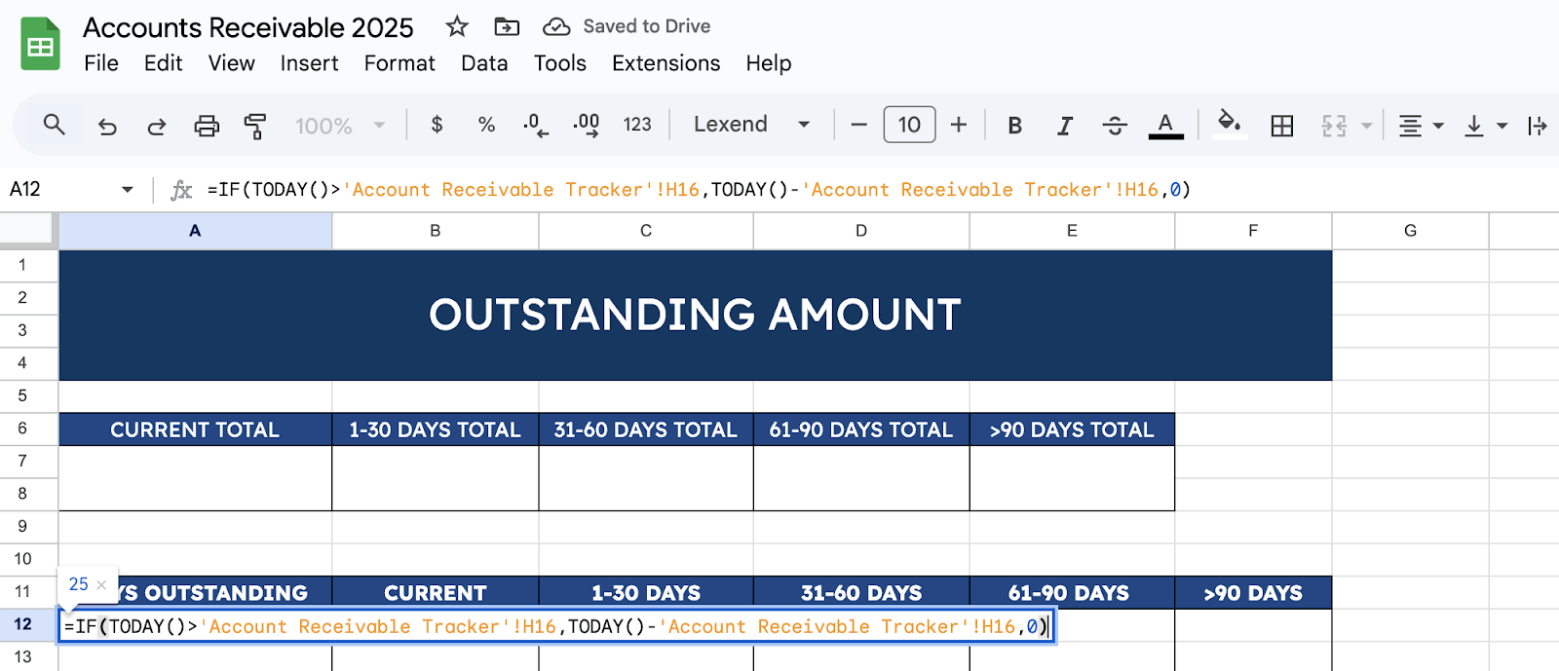Open the fill color picker
The image size is (1559, 671).
point(1229,124)
